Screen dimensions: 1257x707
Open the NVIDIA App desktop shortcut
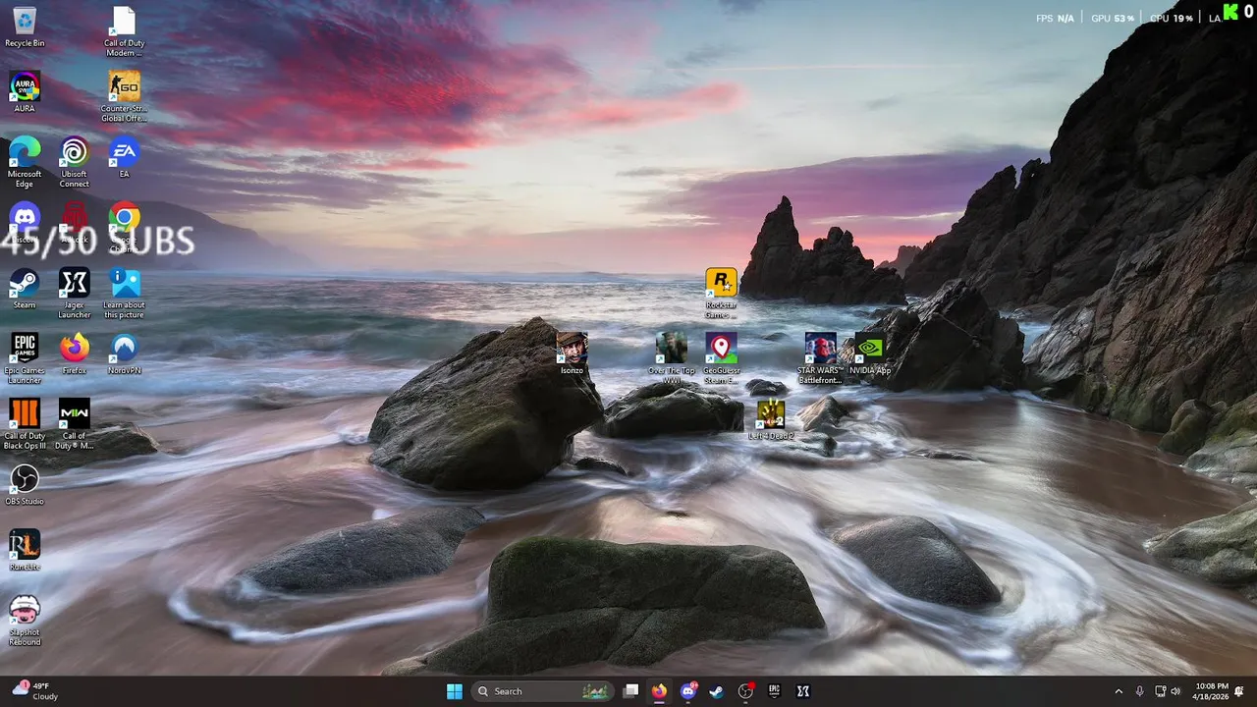tap(869, 353)
